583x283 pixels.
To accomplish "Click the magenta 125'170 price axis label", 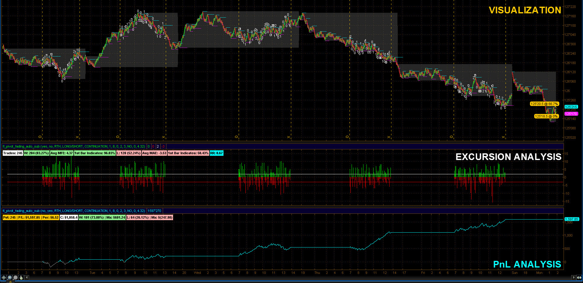I will point(571,114).
